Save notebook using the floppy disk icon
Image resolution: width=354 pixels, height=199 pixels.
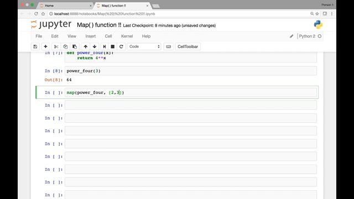click(x=35, y=46)
